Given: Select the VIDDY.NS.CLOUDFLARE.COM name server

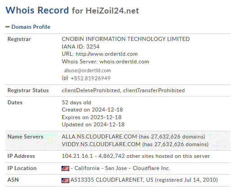Looking at the screenshot, I should pos(101,144).
